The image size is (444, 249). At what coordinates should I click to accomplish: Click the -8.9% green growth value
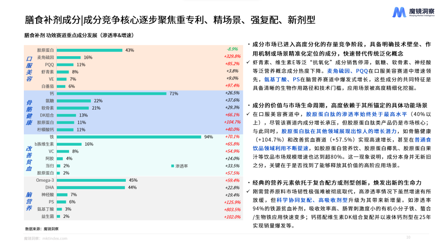point(232,49)
